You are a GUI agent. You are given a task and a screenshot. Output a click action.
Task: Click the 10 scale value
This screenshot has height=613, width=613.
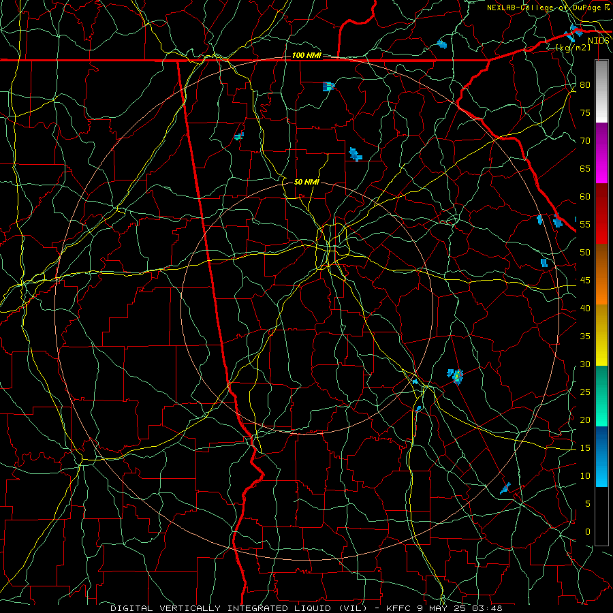point(585,476)
